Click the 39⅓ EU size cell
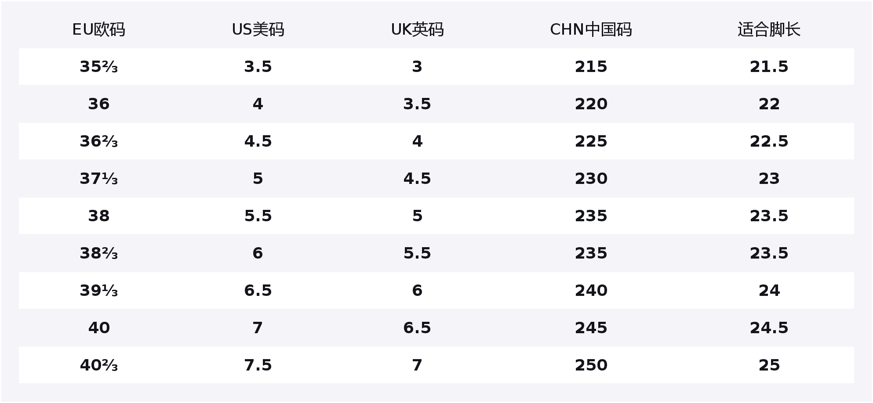This screenshot has width=873, height=403. [x=98, y=291]
